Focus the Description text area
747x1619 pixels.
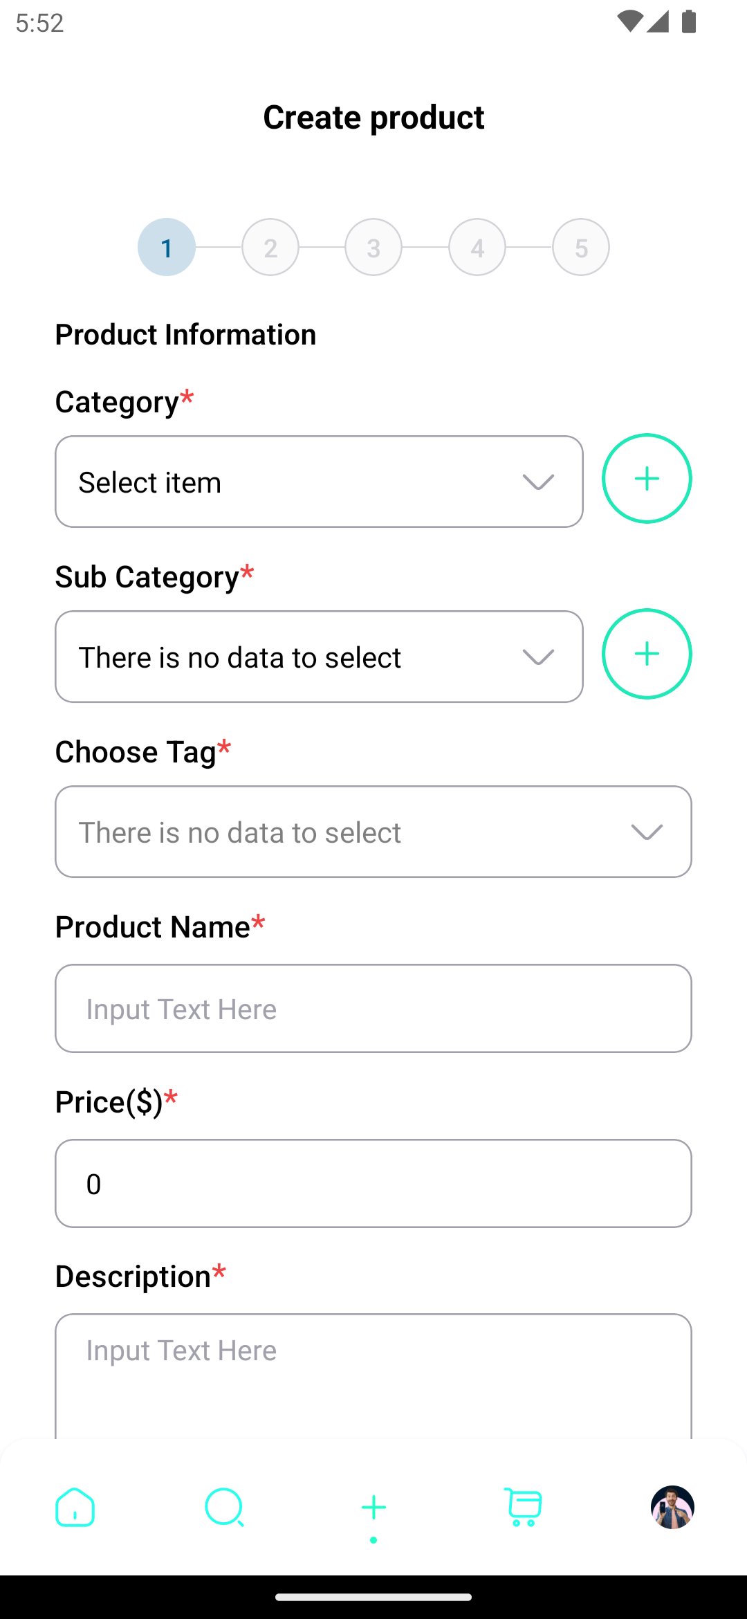[373, 1377]
